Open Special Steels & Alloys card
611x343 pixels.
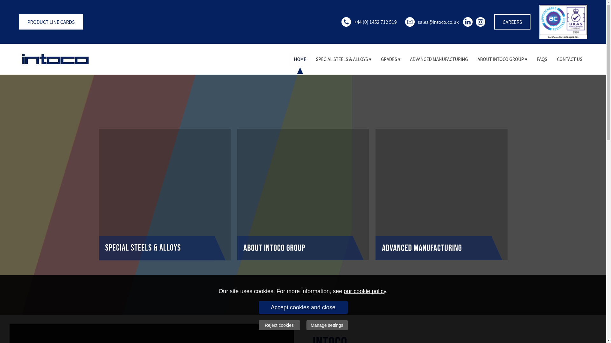[165, 194]
